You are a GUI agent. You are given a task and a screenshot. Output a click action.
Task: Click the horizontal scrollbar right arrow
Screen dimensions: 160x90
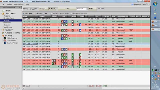click(149, 88)
